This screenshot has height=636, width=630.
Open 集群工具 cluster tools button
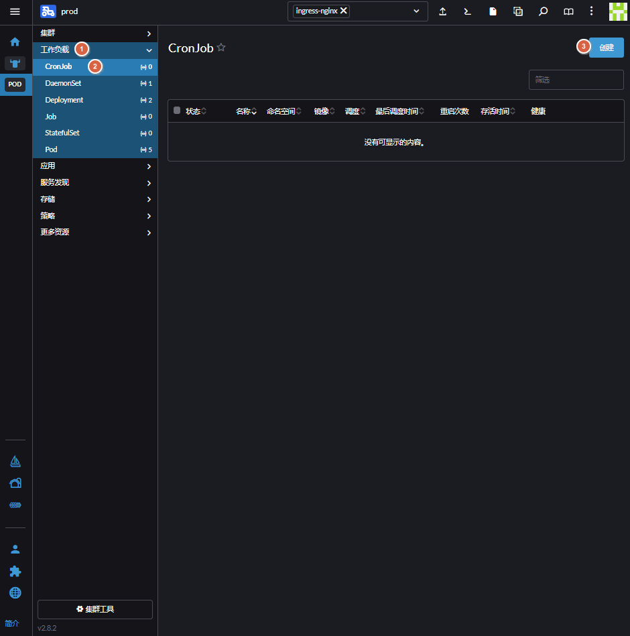coord(95,609)
